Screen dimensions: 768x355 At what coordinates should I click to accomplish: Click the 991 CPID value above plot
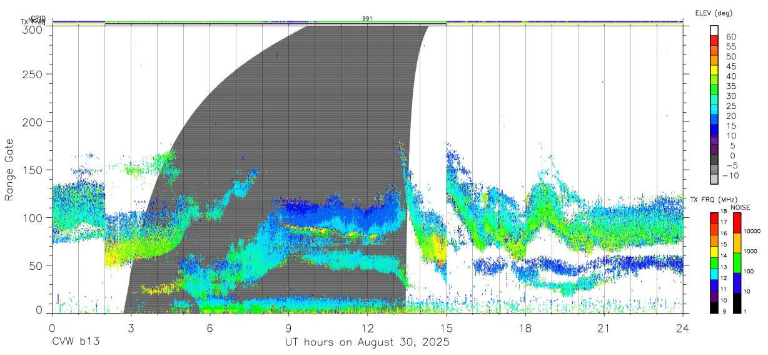(x=367, y=19)
